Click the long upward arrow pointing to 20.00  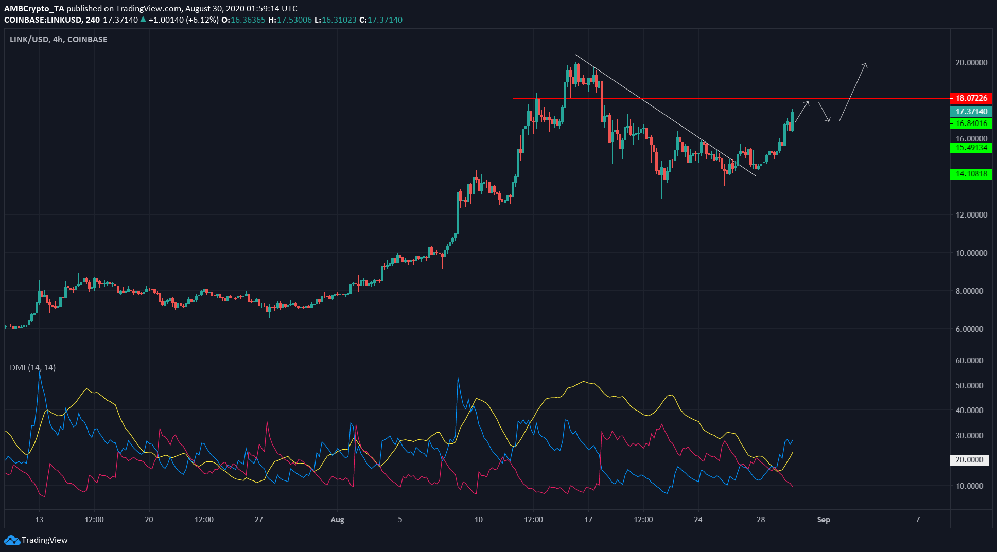point(853,93)
